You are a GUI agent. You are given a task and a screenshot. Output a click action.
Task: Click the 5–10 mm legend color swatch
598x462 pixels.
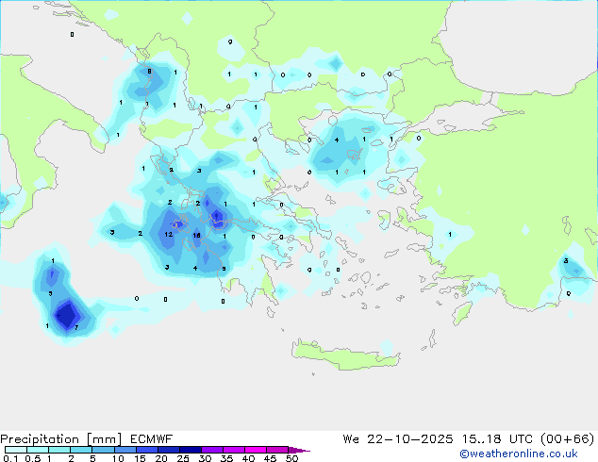tap(103, 450)
